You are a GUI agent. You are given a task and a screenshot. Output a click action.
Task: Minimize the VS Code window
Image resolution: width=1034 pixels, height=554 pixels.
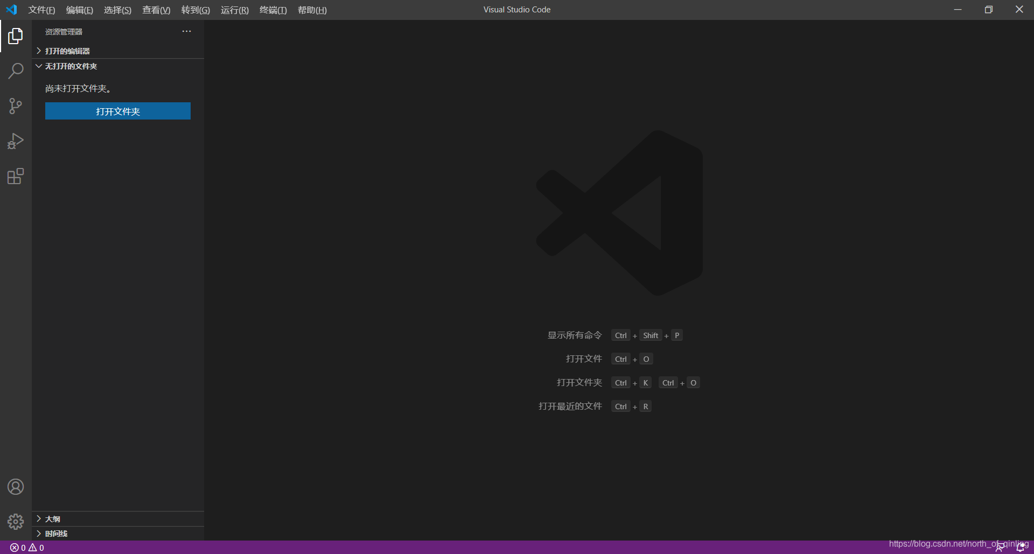pos(958,10)
